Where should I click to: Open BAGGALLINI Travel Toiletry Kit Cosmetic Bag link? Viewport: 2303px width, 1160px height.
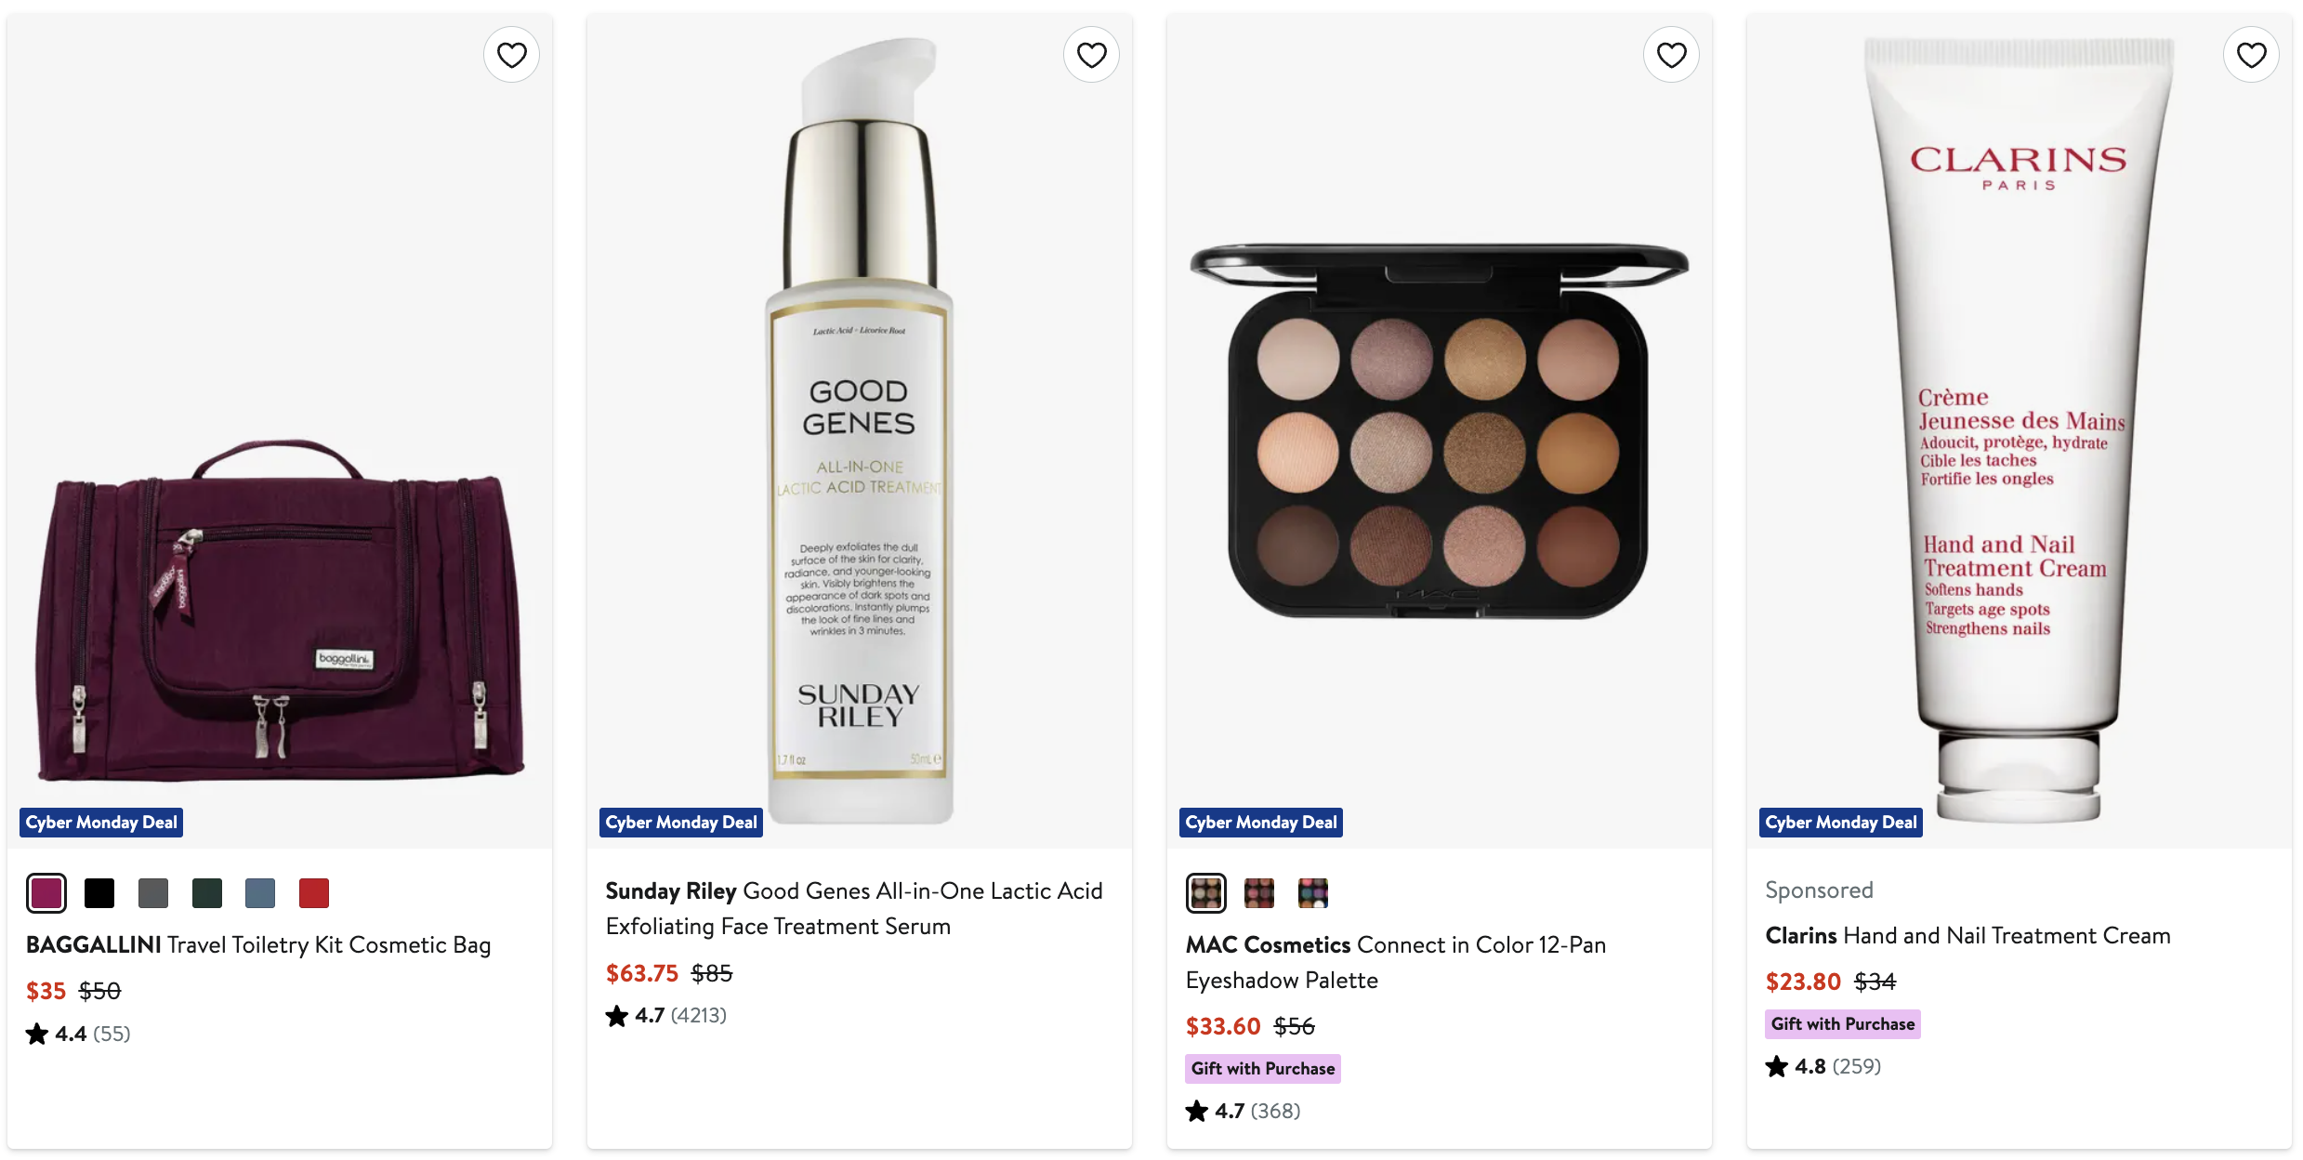click(x=258, y=945)
